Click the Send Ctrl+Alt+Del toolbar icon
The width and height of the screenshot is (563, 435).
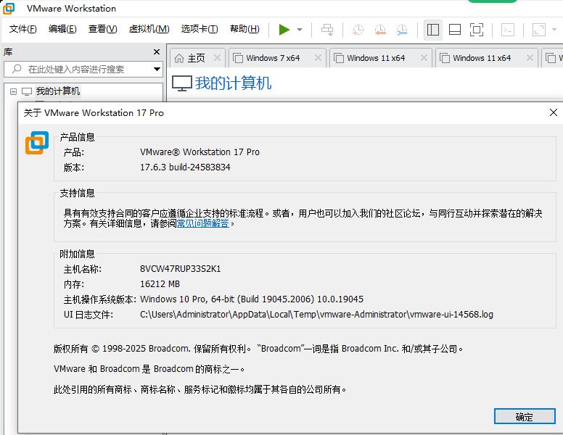327,30
